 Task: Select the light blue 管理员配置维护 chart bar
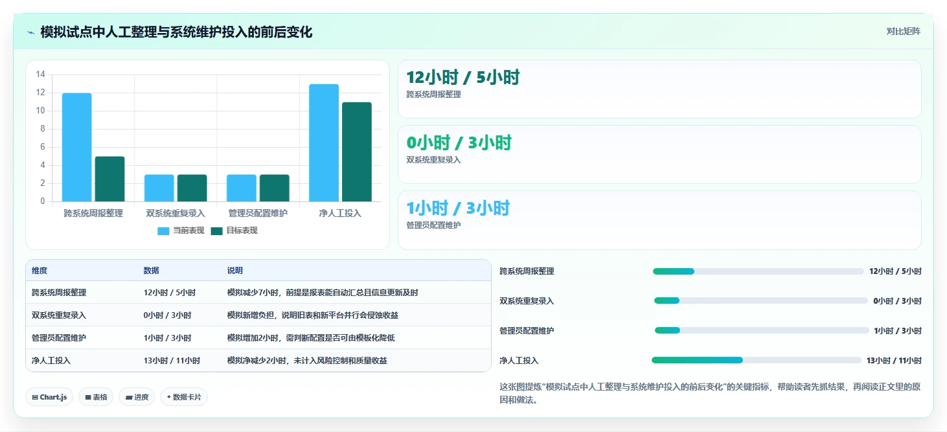click(x=241, y=188)
